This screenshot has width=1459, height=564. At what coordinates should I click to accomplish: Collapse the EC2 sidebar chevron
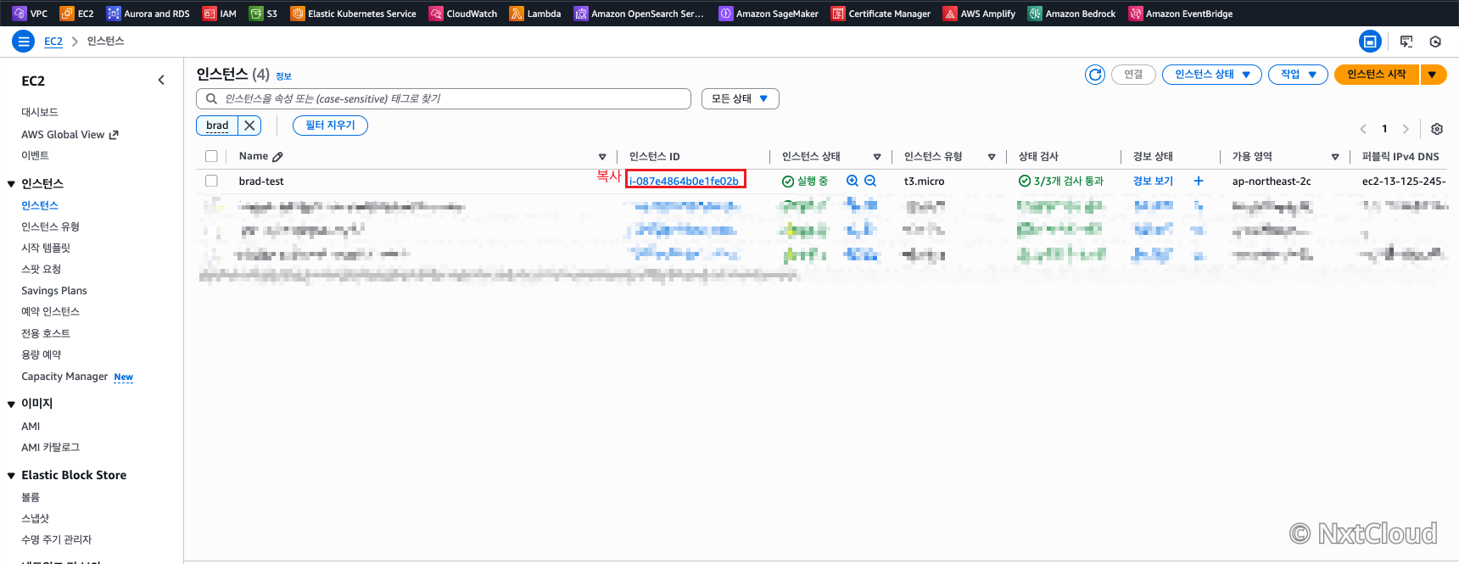point(161,81)
